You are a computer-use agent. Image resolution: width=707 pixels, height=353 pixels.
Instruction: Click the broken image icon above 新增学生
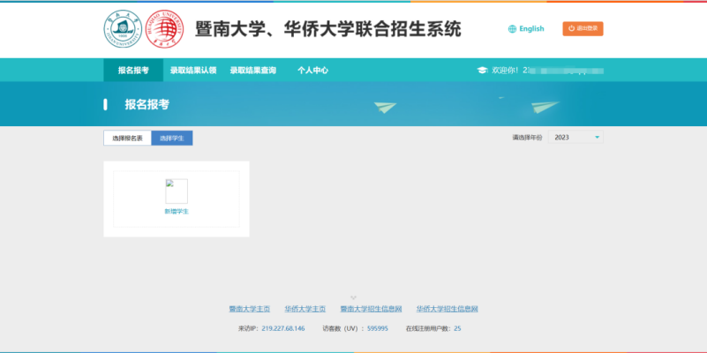tap(177, 192)
